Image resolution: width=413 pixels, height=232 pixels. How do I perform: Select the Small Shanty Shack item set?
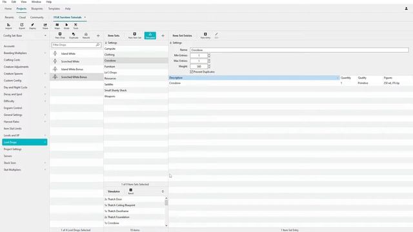pos(136,90)
